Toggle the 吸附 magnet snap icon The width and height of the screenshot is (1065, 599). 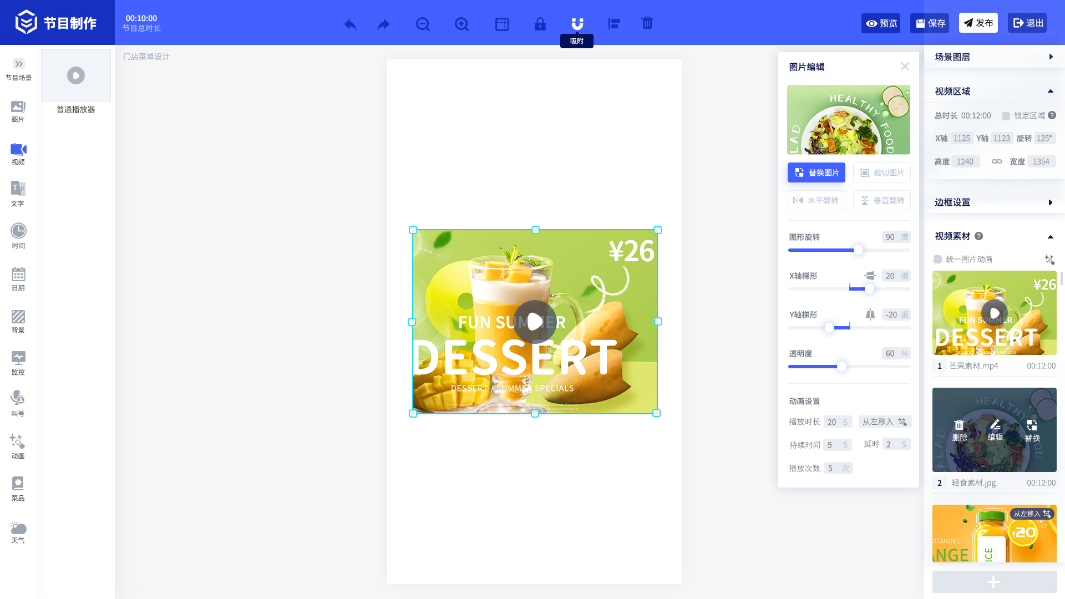coord(577,24)
